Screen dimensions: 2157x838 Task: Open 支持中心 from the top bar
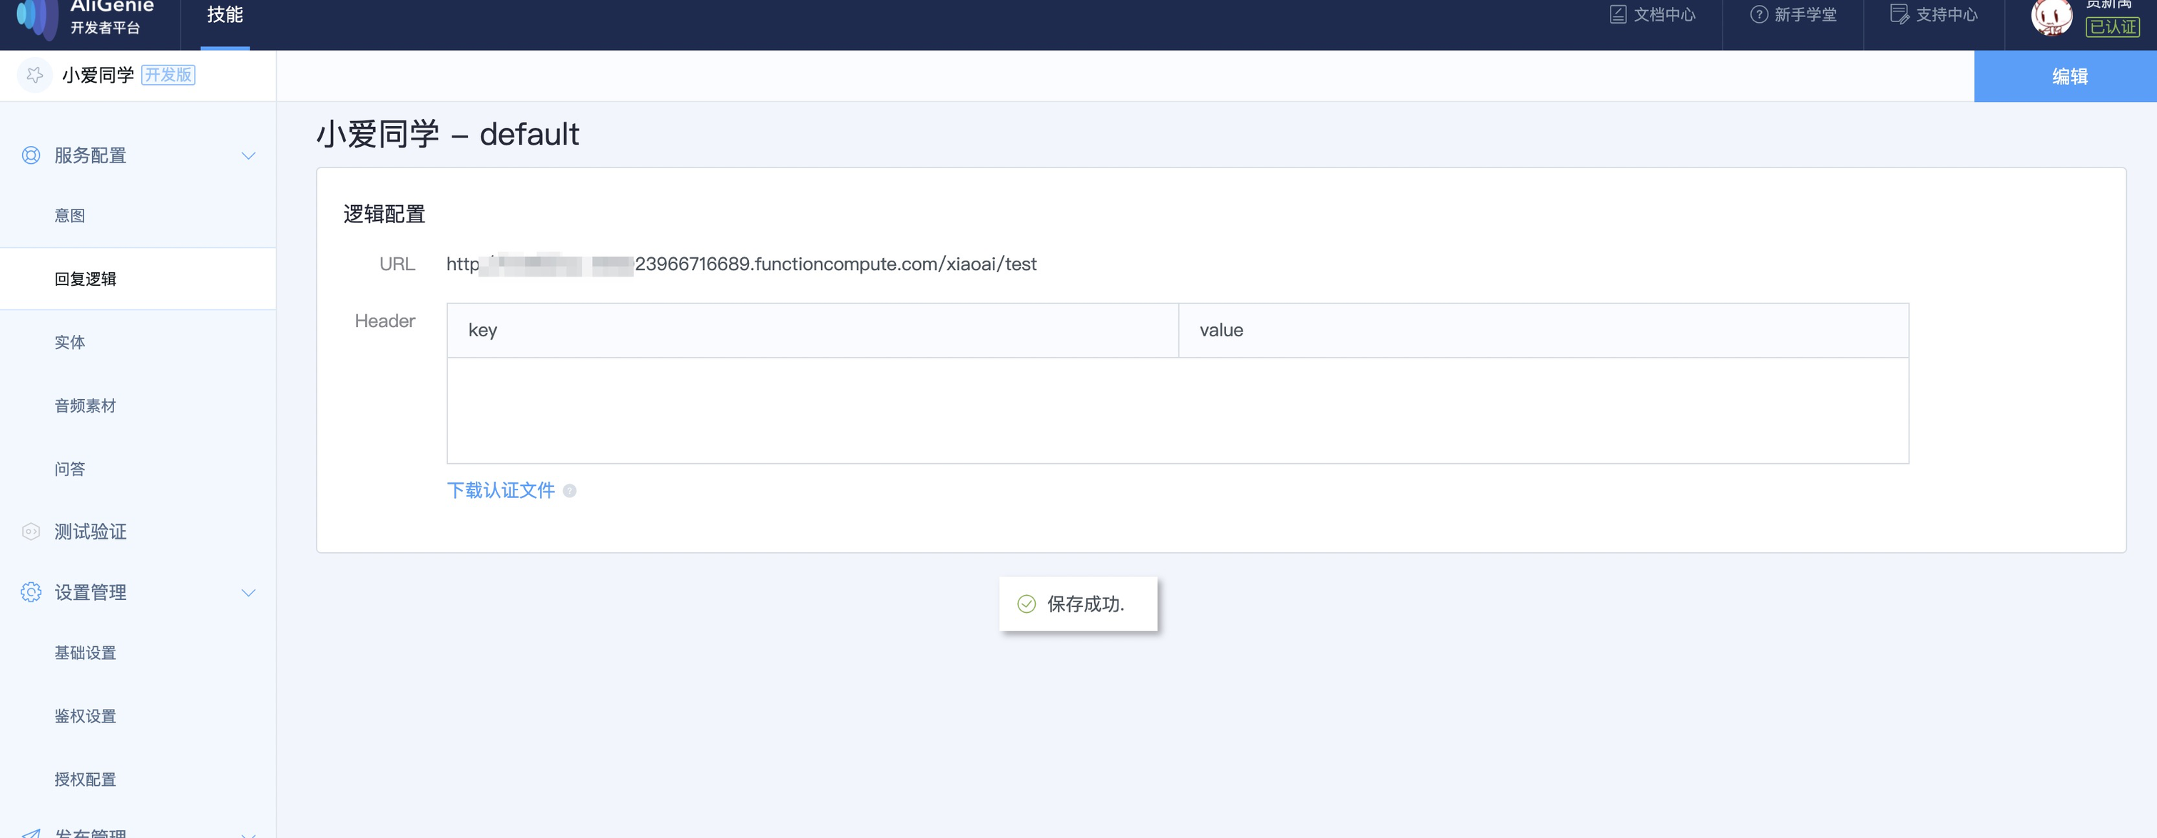(x=1934, y=15)
